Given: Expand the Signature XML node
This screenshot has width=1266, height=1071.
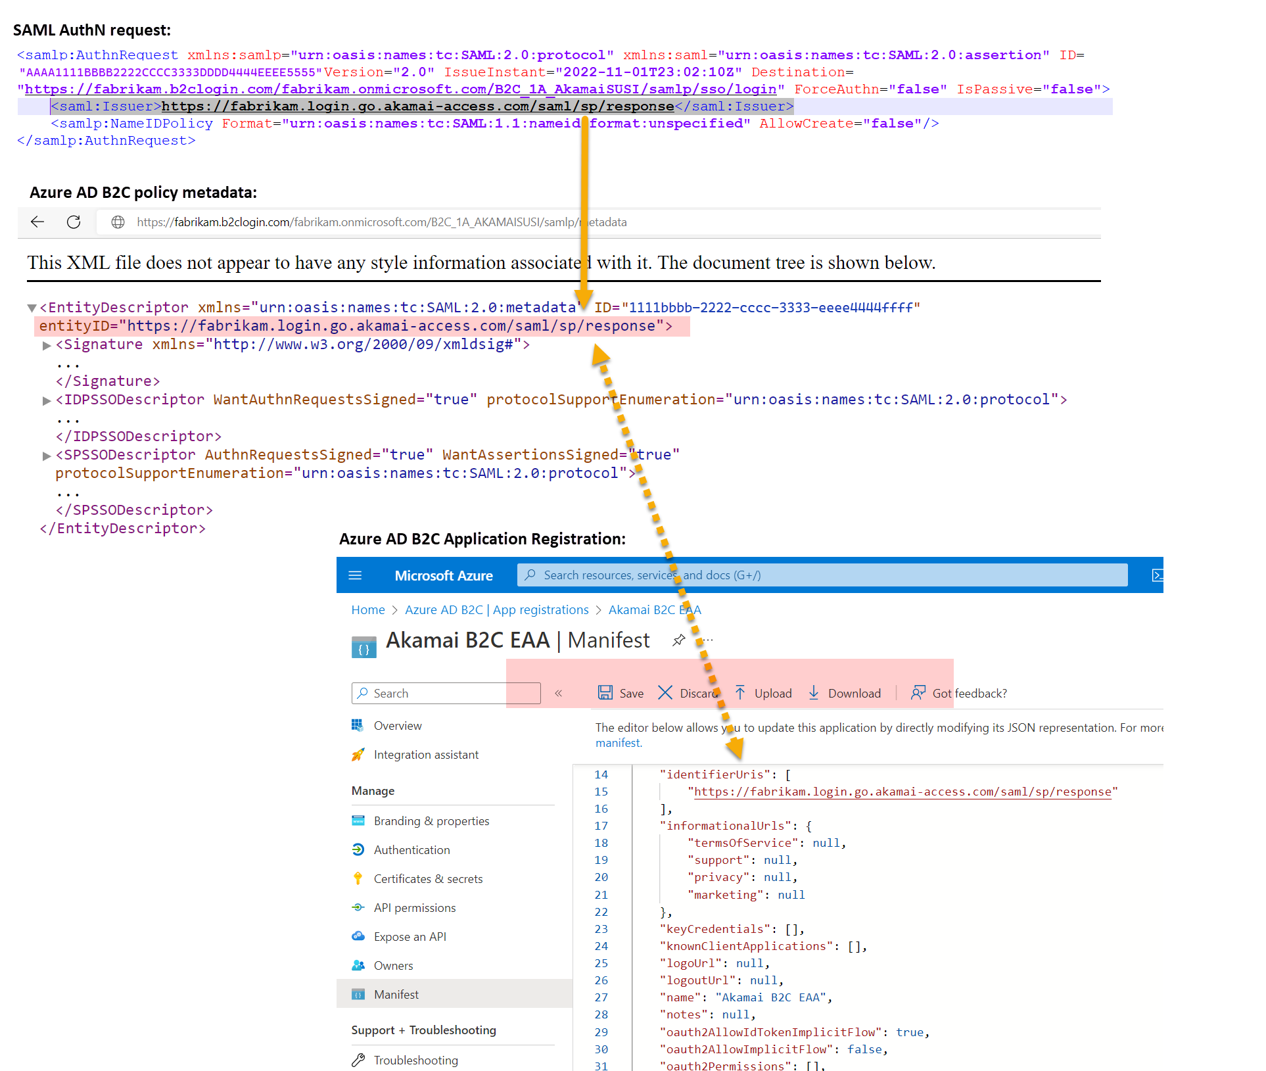Looking at the screenshot, I should click(x=47, y=345).
